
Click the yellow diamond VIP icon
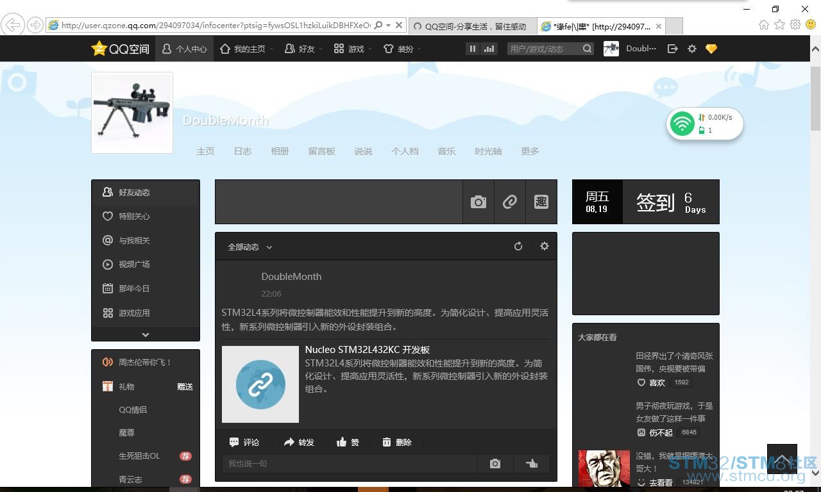[711, 49]
